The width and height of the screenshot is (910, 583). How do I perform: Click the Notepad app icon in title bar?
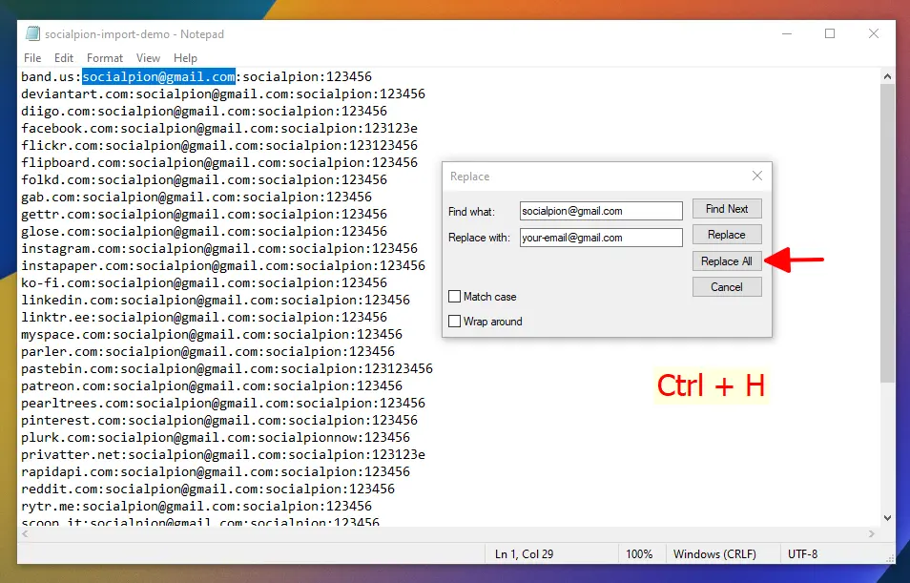click(x=33, y=34)
